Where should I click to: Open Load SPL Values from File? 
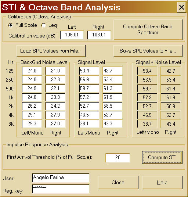point(51,51)
